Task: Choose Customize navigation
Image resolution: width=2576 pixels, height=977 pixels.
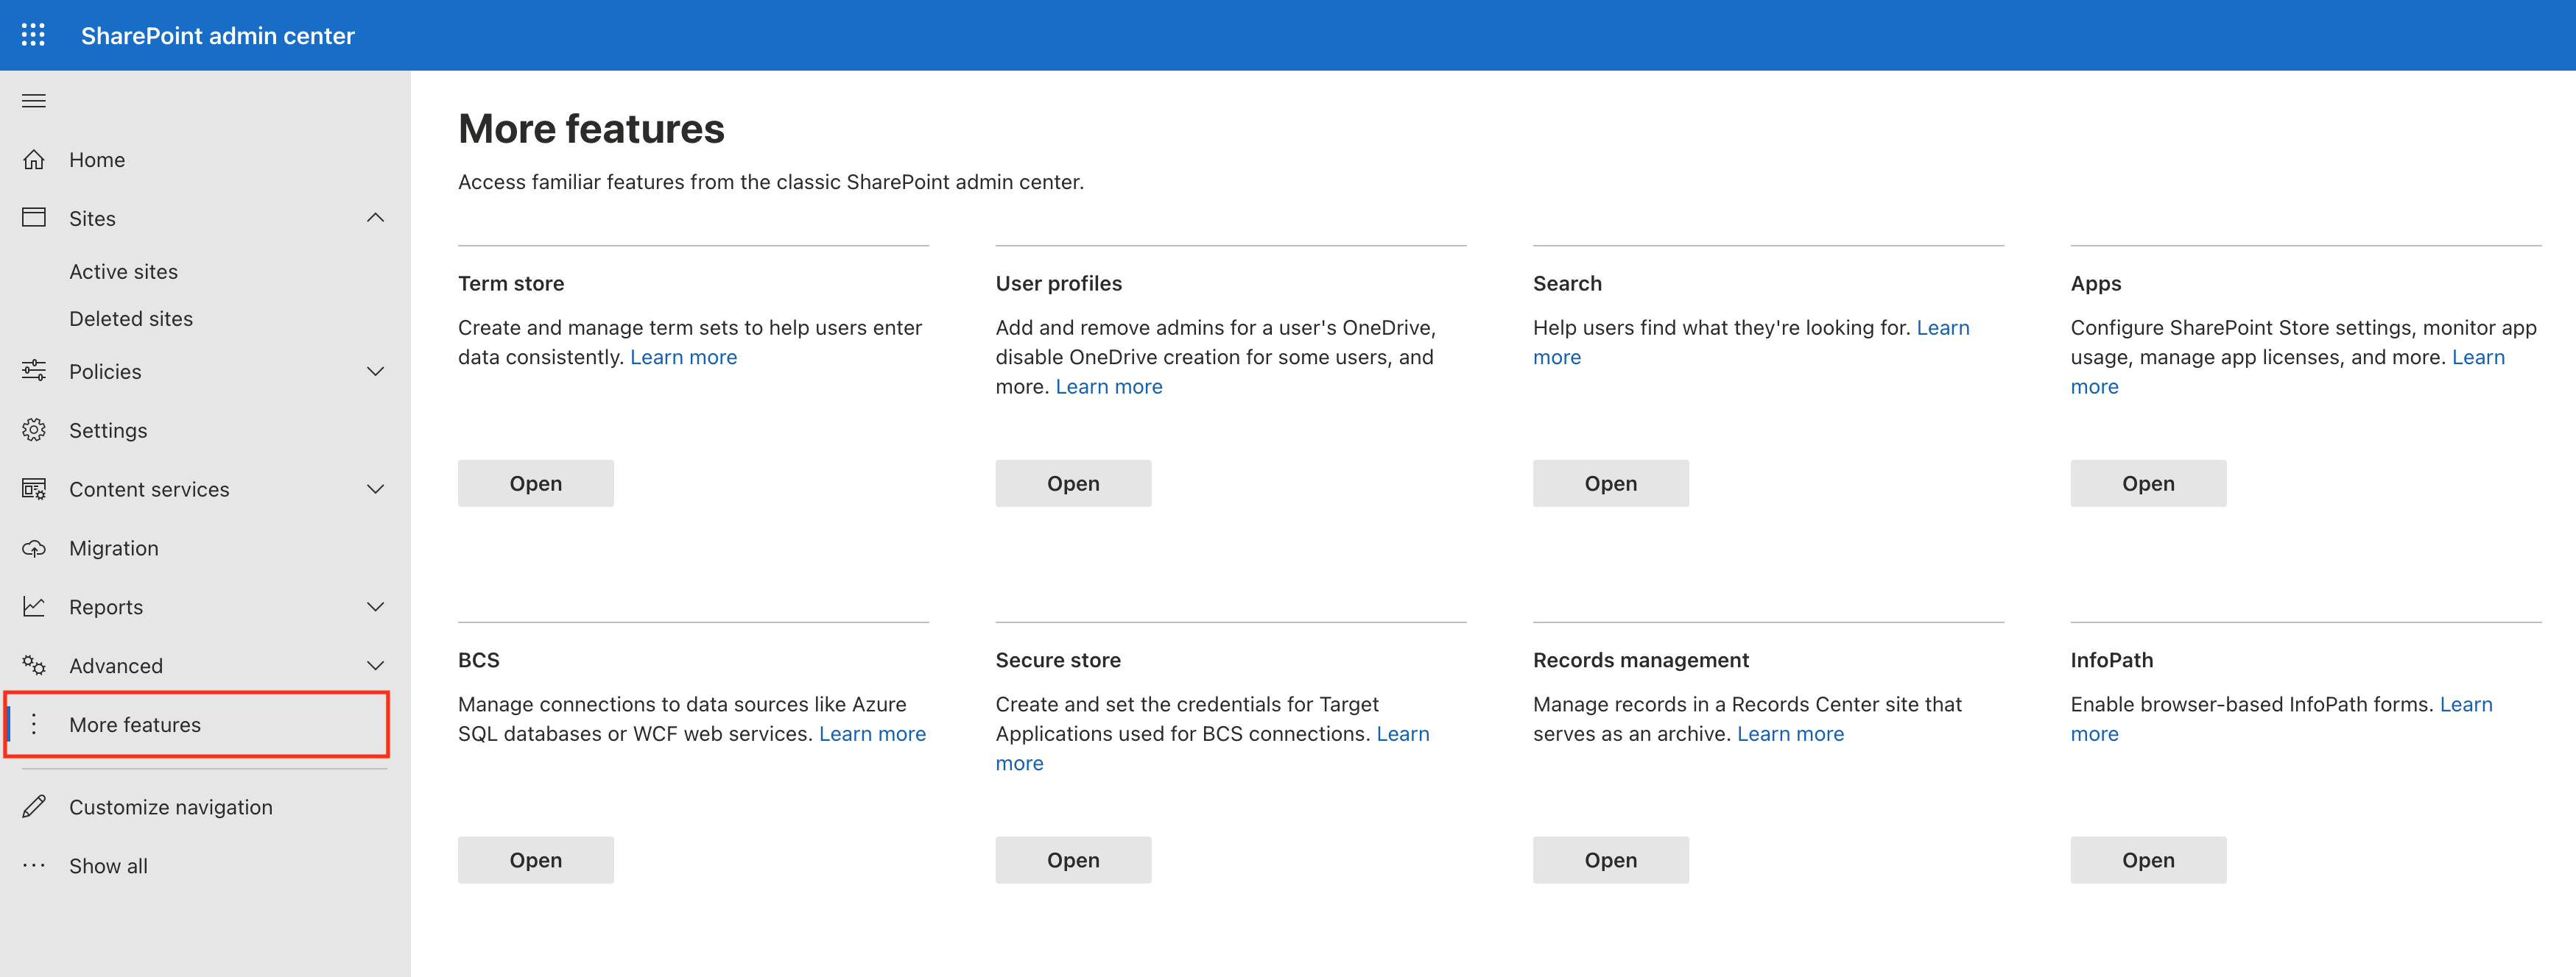Action: tap(171, 807)
